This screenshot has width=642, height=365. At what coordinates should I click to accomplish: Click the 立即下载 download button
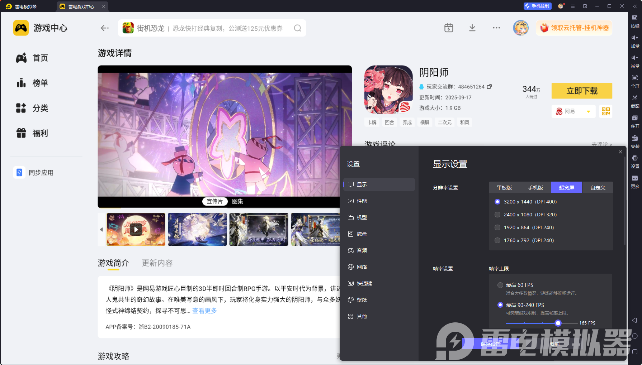point(582,91)
